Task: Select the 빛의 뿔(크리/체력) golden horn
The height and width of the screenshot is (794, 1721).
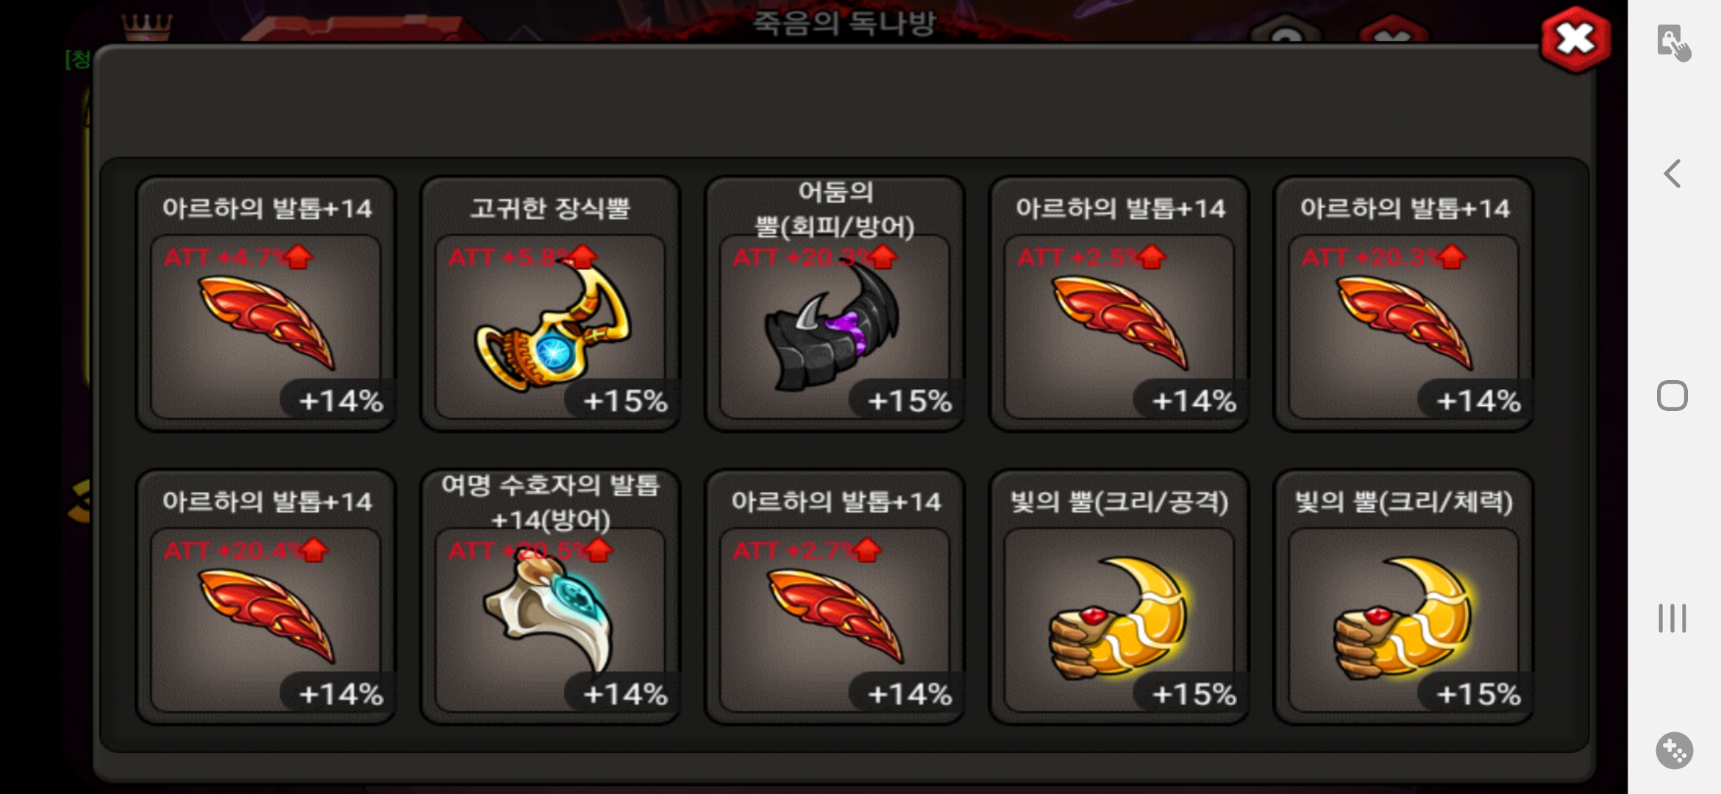Action: click(1404, 597)
